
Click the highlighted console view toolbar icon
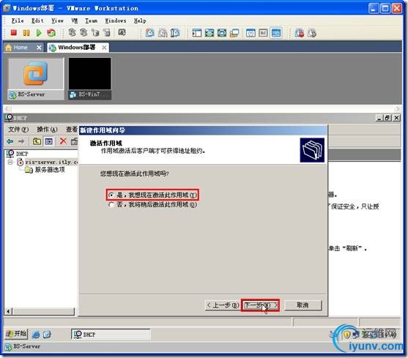[276, 33]
